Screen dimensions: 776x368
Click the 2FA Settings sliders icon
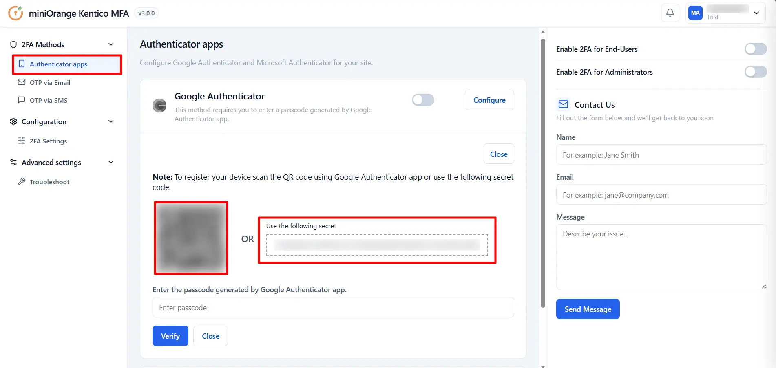pyautogui.click(x=22, y=141)
